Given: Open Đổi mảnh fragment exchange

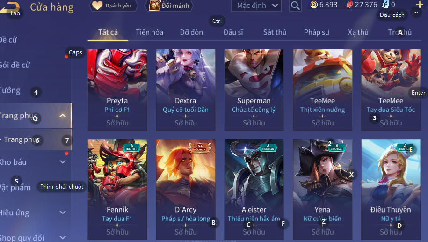Looking at the screenshot, I should (169, 6).
